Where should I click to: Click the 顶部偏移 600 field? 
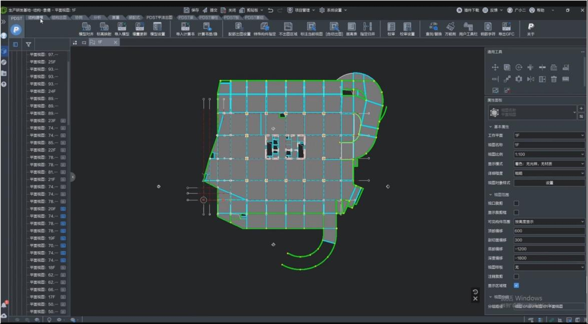click(x=549, y=230)
